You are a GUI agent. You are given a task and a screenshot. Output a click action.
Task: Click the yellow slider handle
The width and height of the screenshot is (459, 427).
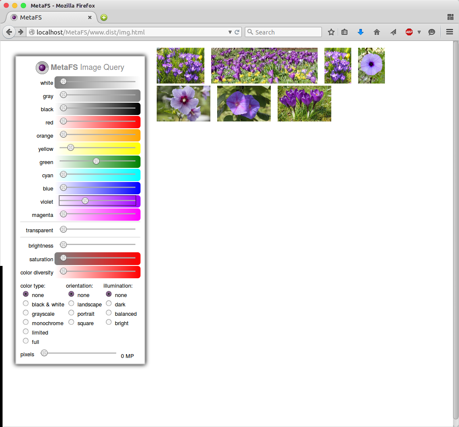[71, 147]
